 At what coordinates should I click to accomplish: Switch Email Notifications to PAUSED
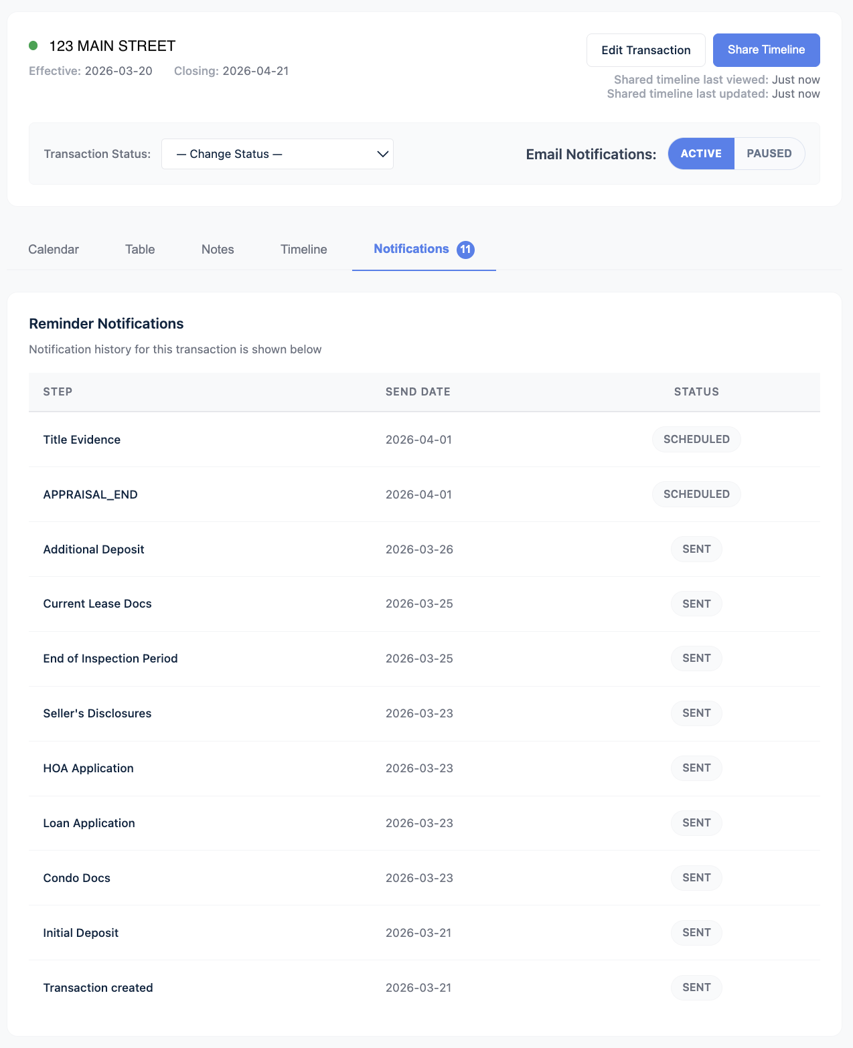click(769, 153)
